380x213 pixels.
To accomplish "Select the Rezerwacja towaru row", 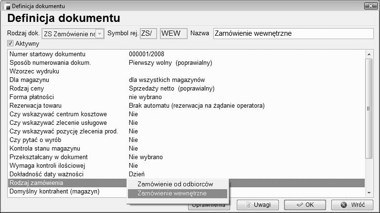I will 186,106.
